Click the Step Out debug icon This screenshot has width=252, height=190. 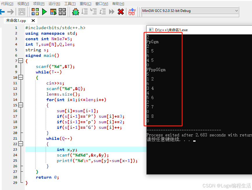point(102,12)
